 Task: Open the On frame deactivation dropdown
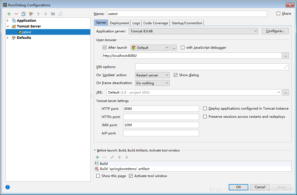[152, 83]
